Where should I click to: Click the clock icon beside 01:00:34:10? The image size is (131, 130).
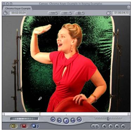pyautogui.click(x=109, y=13)
